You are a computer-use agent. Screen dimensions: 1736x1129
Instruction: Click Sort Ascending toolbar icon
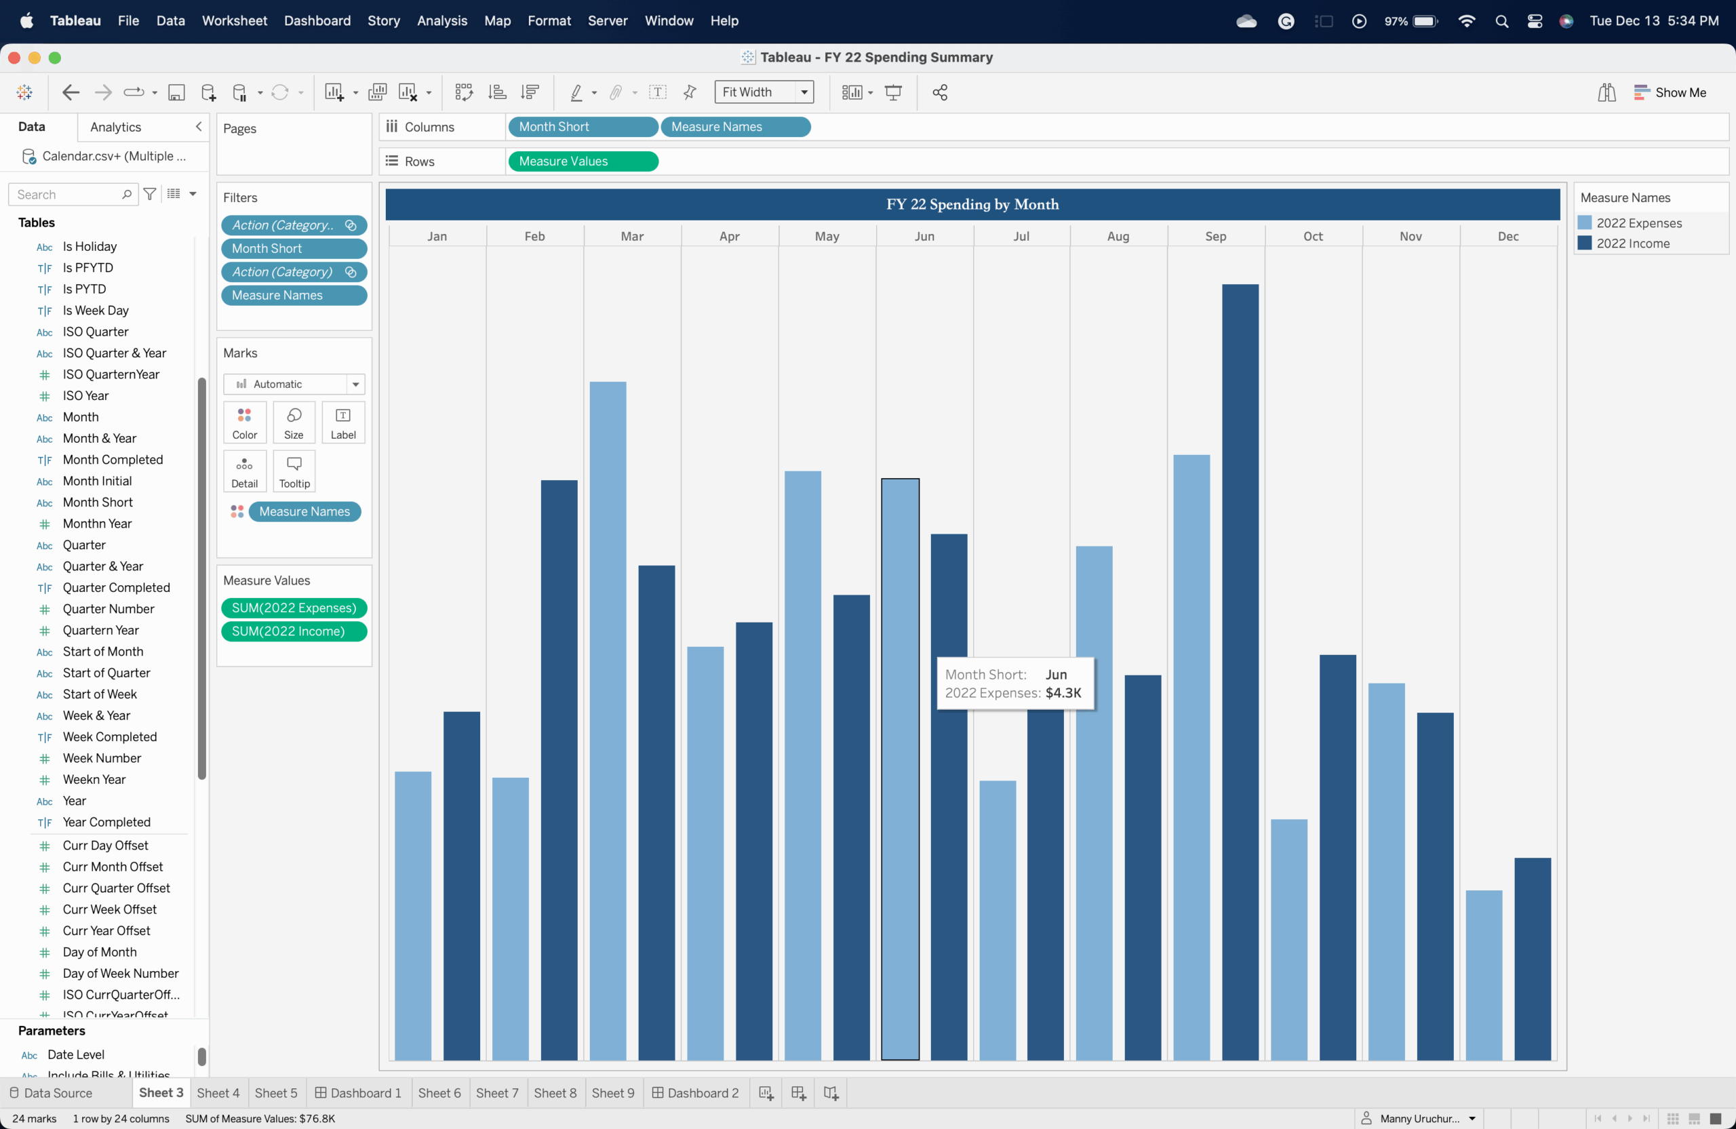point(498,92)
